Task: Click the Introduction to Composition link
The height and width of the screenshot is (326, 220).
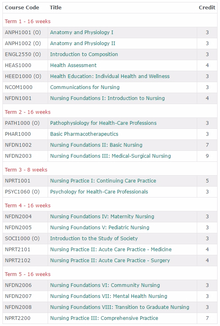Action: pos(84,54)
